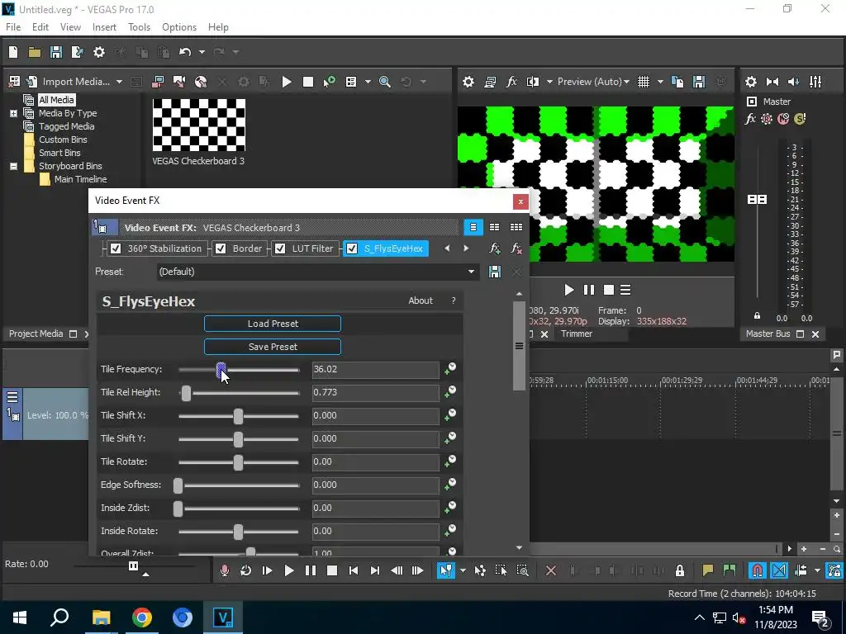
Task: Switch to the Trimmer tab
Action: (576, 334)
